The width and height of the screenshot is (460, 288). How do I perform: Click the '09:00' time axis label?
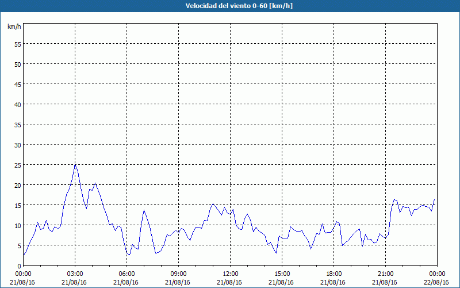178,274
